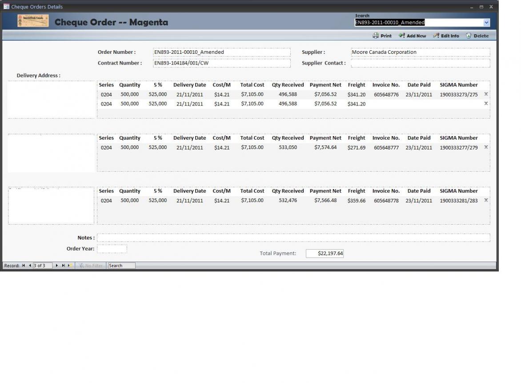
Task: Click the Notes field
Action: click(293, 238)
